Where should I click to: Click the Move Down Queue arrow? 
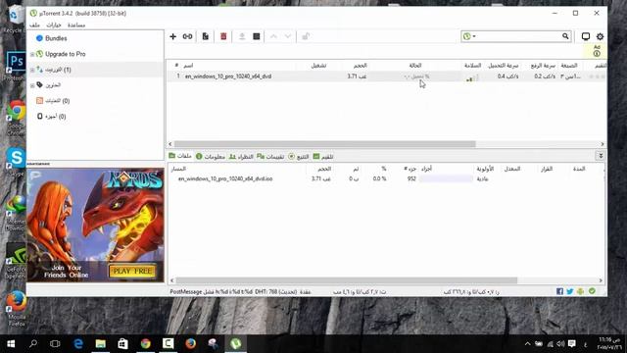(x=288, y=36)
